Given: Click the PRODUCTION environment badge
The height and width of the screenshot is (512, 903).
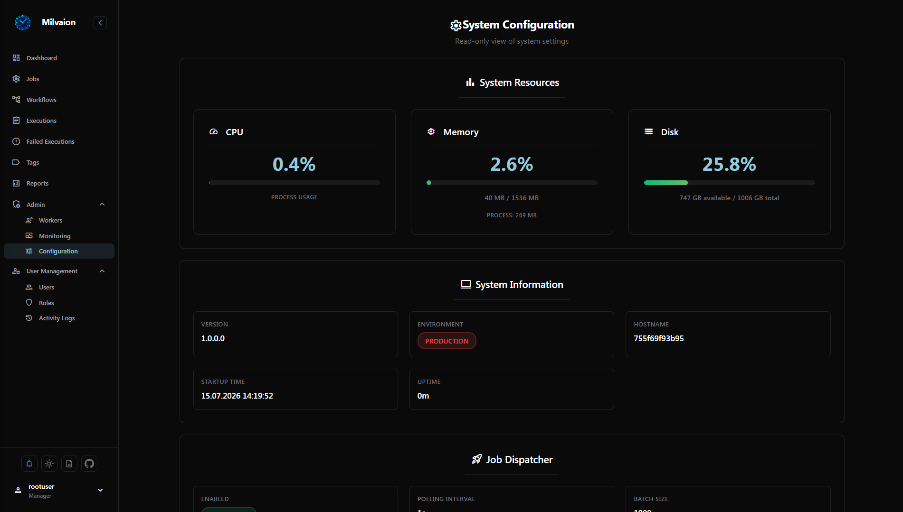Looking at the screenshot, I should click(447, 341).
